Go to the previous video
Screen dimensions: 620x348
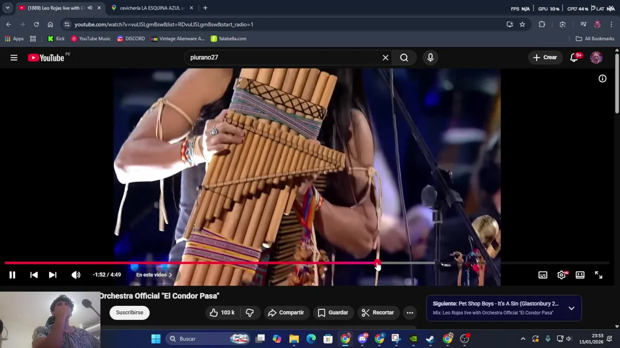(x=34, y=275)
